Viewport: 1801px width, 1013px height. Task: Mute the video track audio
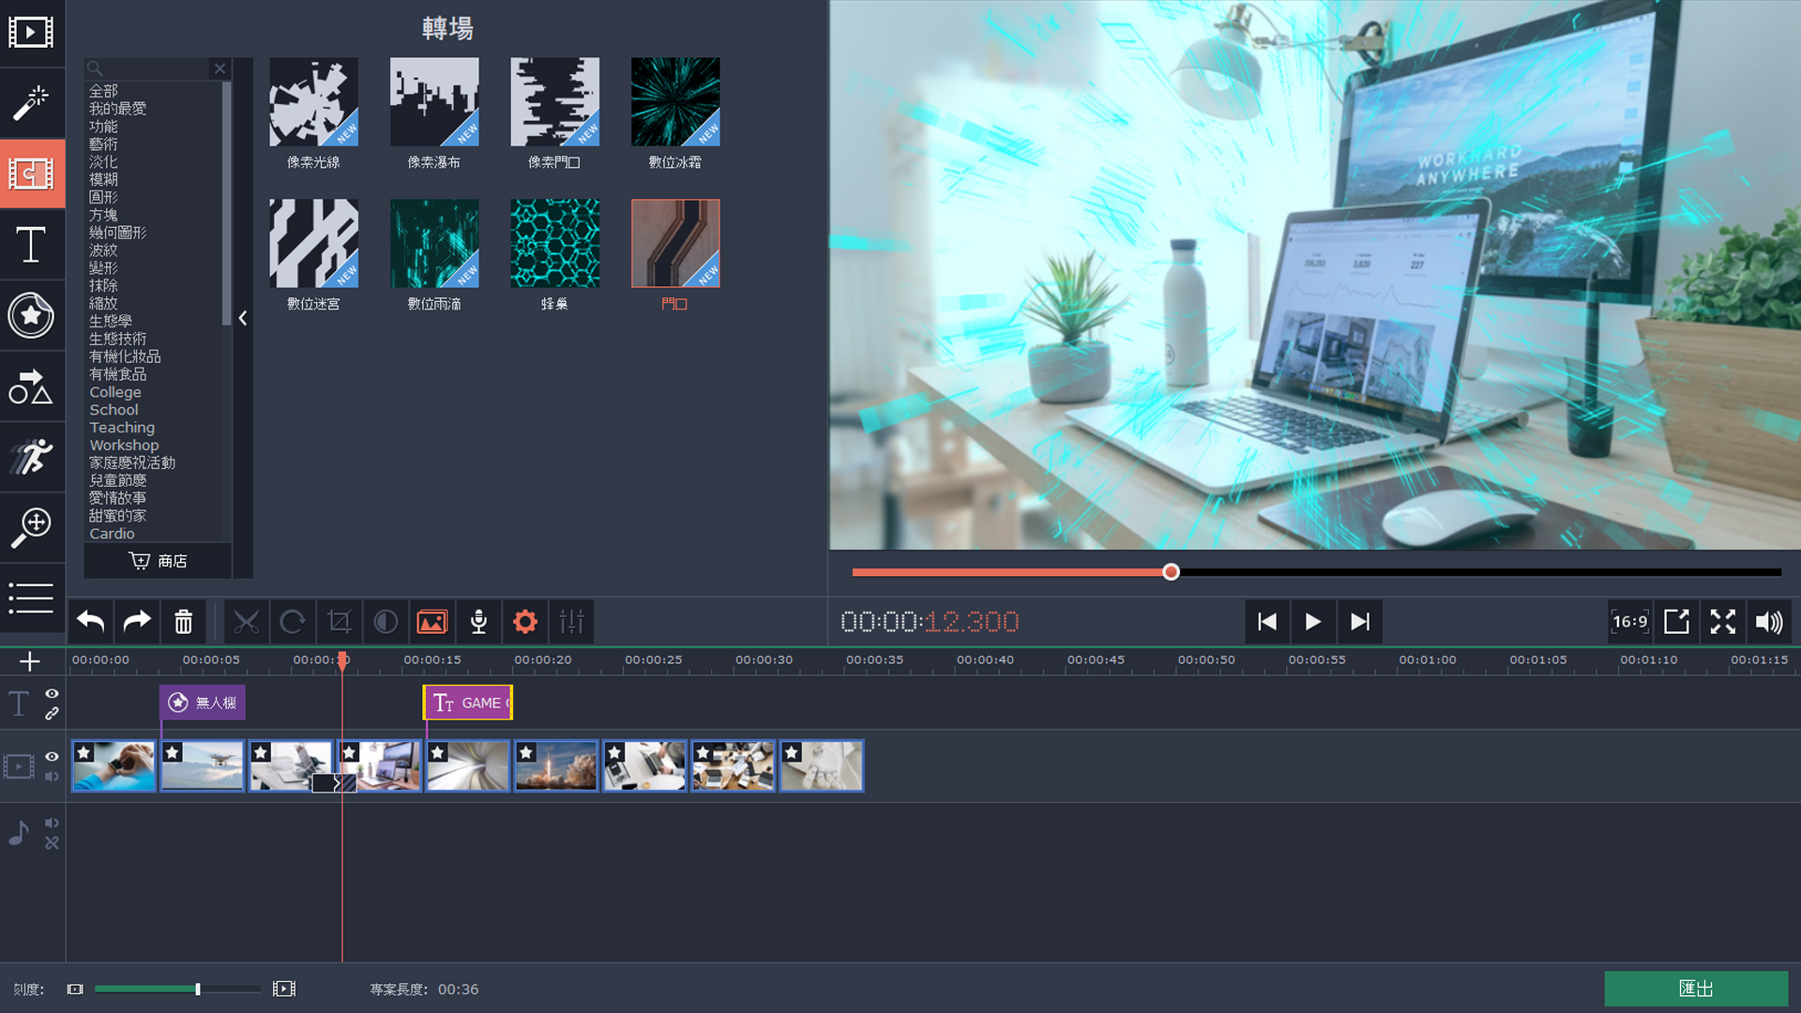[x=53, y=777]
